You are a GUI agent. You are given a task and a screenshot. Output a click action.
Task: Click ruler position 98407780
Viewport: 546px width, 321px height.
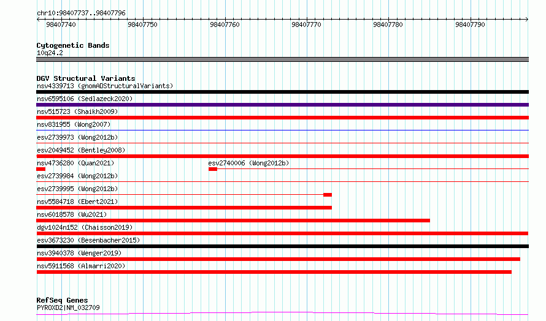[x=388, y=25]
